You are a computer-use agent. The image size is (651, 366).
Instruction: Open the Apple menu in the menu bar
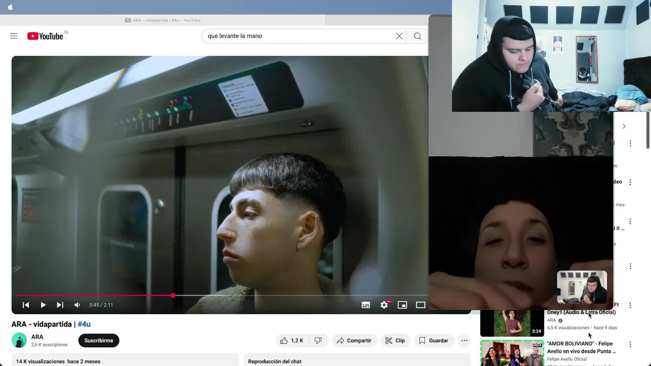point(10,7)
